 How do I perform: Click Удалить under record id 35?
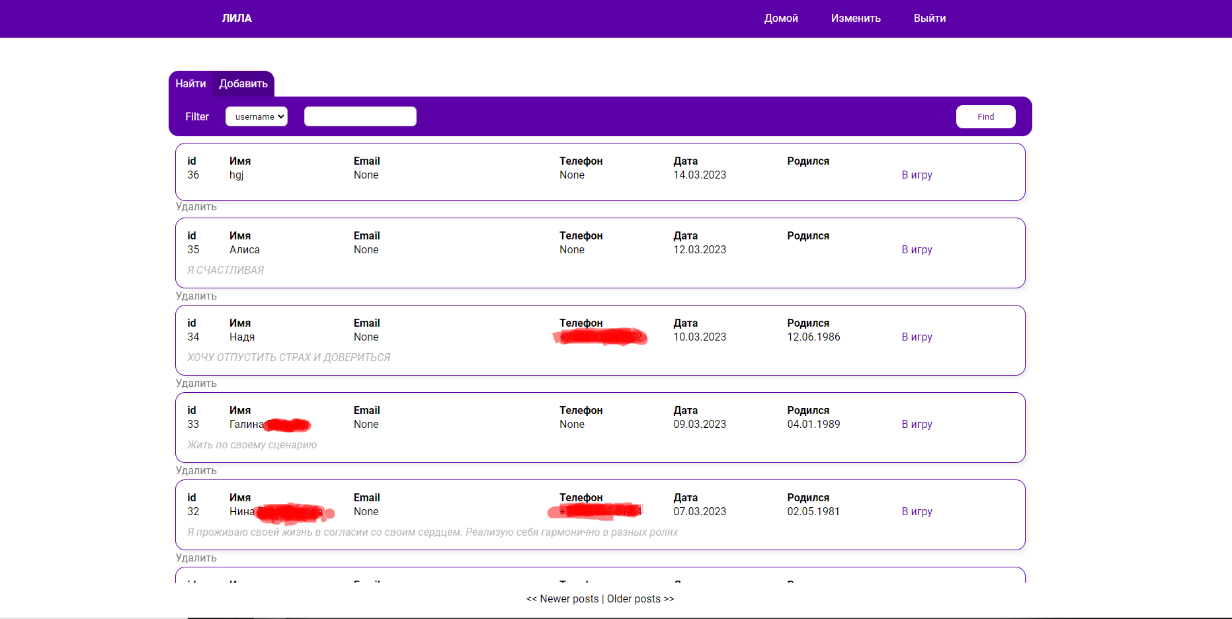196,296
